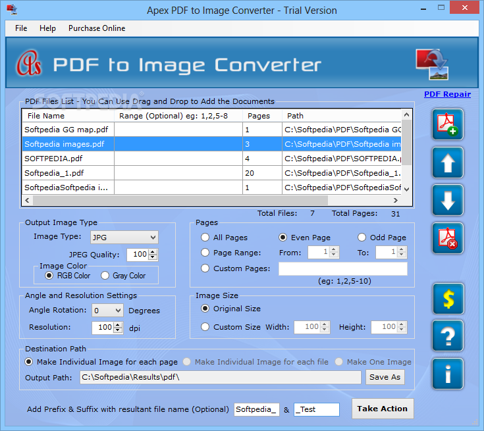Click pages value 20 for Softpedia_1.pdf
The height and width of the screenshot is (431, 484).
pyautogui.click(x=250, y=173)
